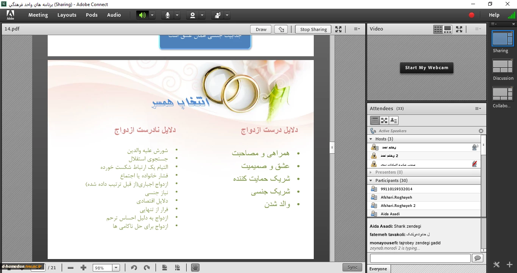Click Stop Sharing button

(313, 29)
